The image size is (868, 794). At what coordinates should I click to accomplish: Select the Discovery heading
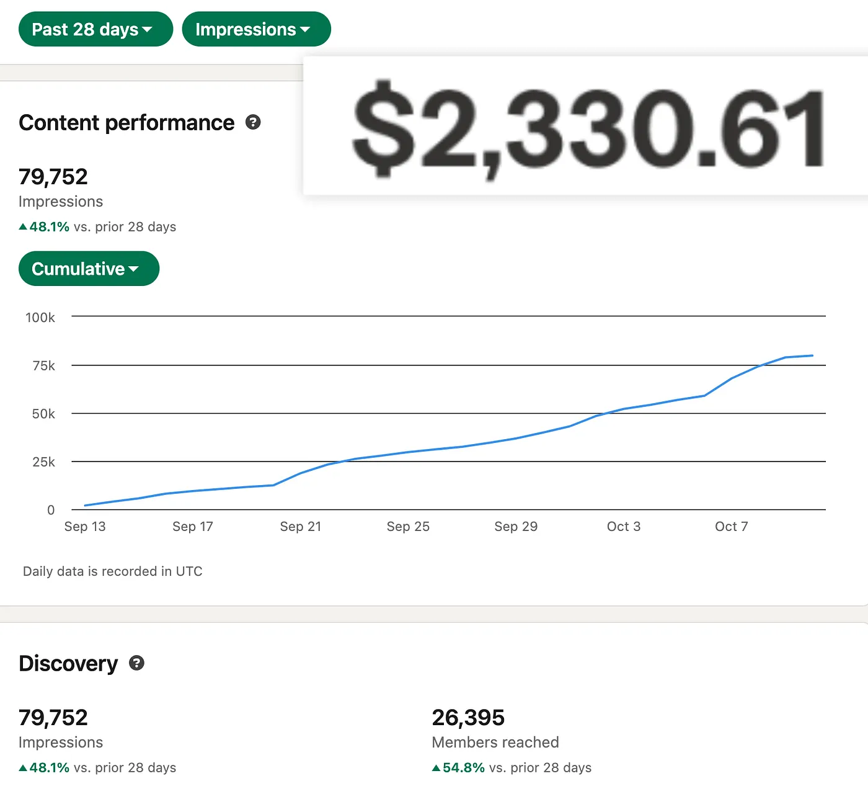coord(68,664)
